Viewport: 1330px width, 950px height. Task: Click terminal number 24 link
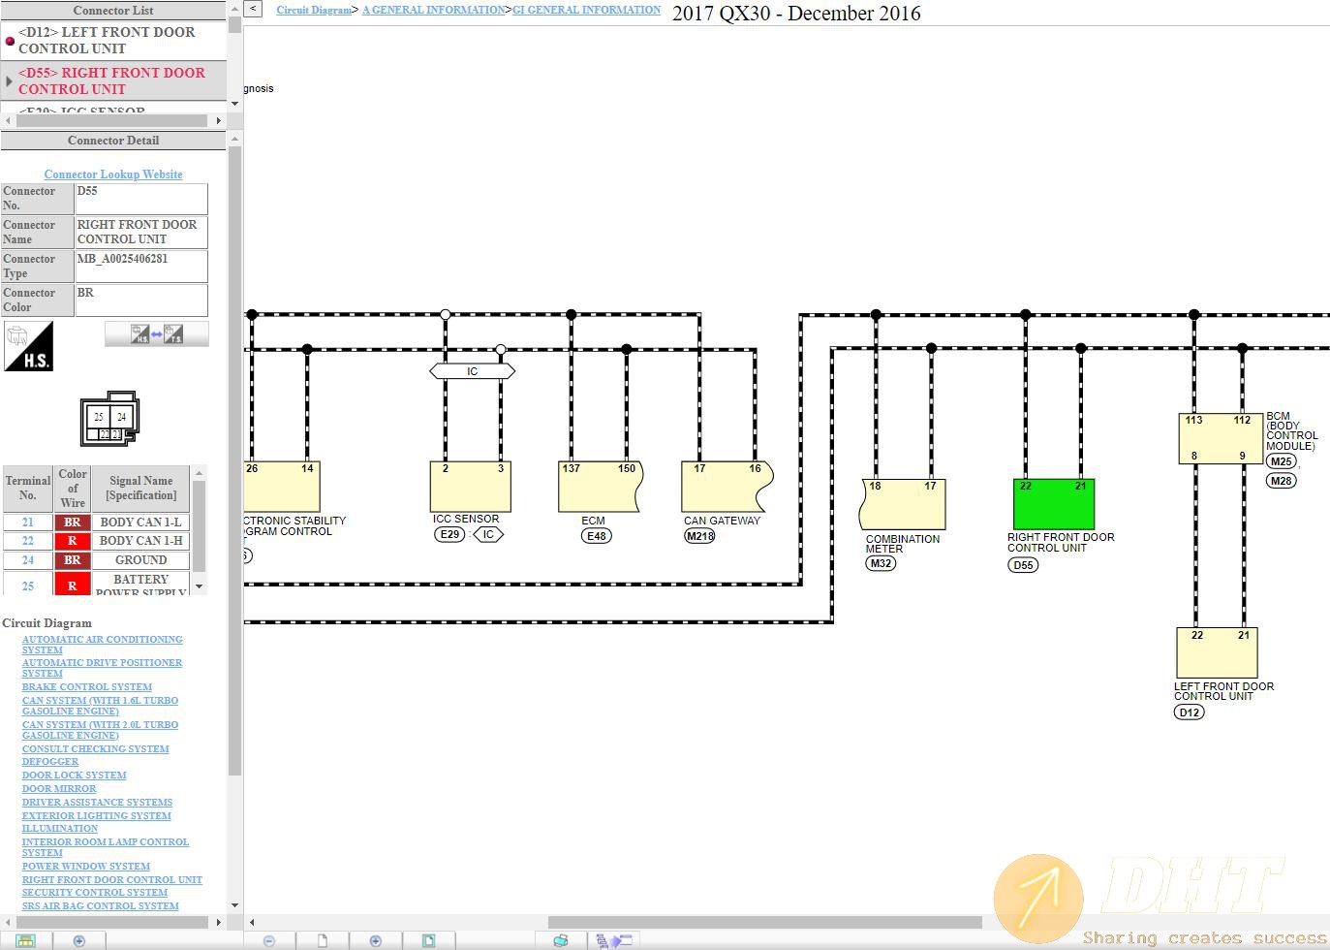pyautogui.click(x=28, y=560)
